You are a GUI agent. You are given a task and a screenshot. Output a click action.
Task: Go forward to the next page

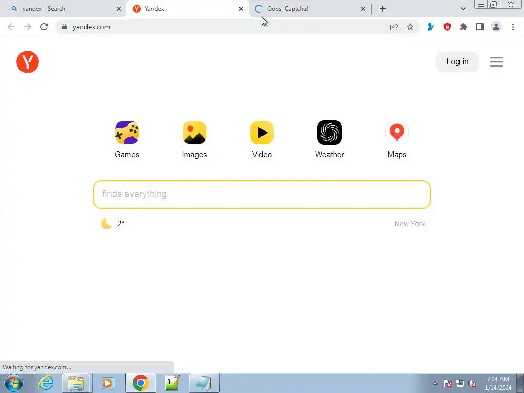(x=28, y=27)
